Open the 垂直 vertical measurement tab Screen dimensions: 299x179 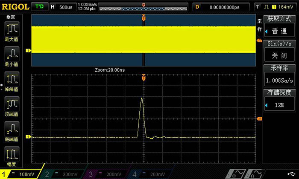pyautogui.click(x=12, y=16)
